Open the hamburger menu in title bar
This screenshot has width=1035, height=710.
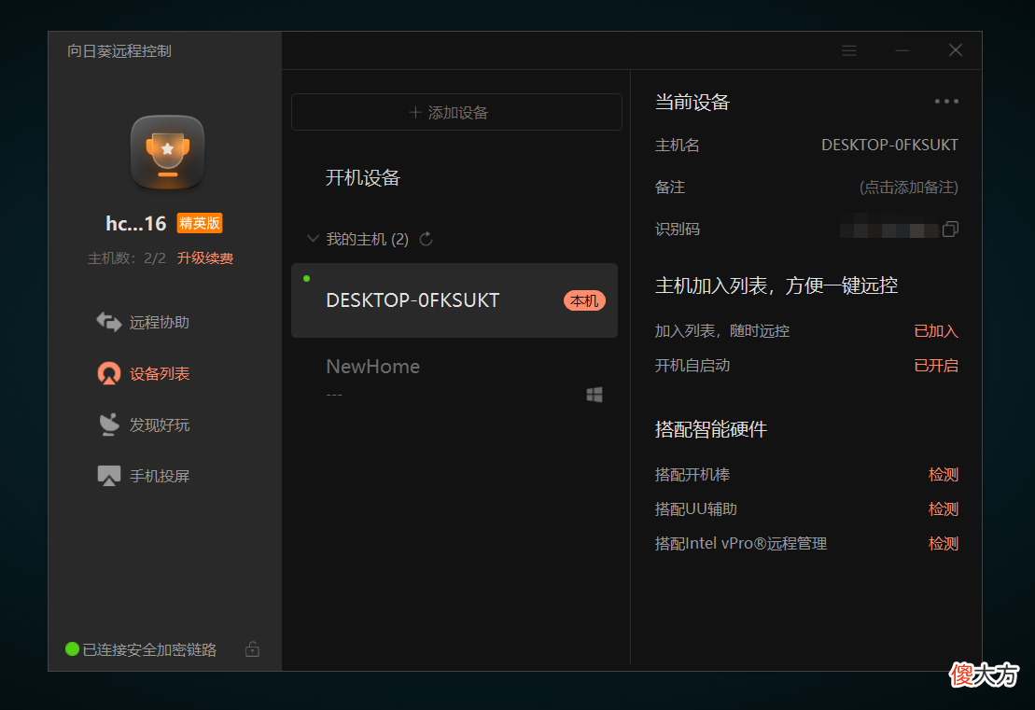point(849,50)
